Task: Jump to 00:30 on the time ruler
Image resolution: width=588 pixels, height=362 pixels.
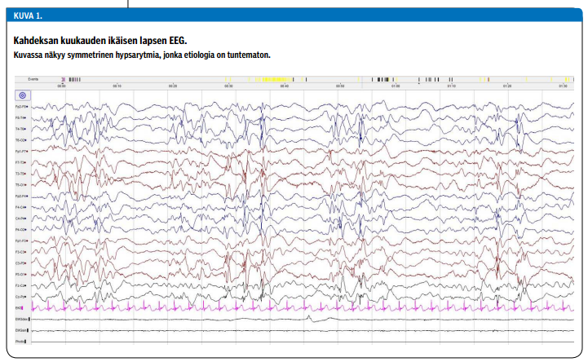Action: click(228, 85)
